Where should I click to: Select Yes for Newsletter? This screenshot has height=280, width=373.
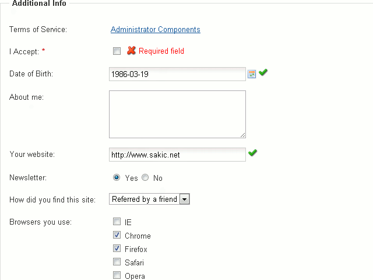tap(117, 177)
